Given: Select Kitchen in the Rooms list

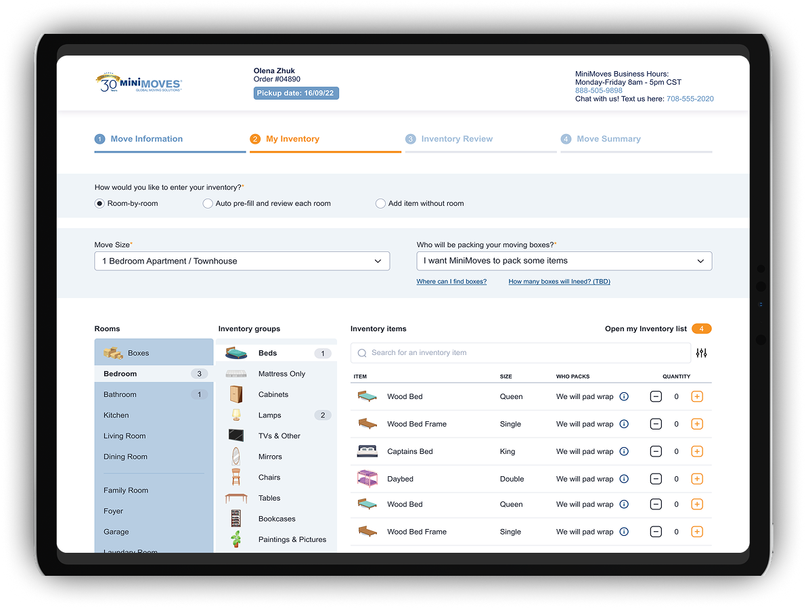Looking at the screenshot, I should [116, 415].
